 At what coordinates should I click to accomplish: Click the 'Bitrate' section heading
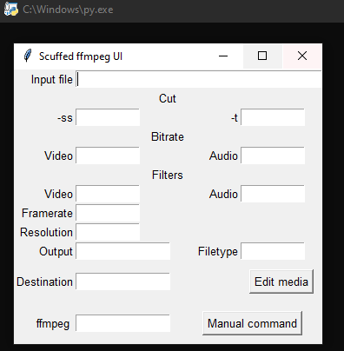[x=168, y=137]
